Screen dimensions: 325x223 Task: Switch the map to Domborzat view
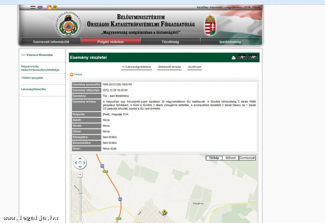(247, 158)
